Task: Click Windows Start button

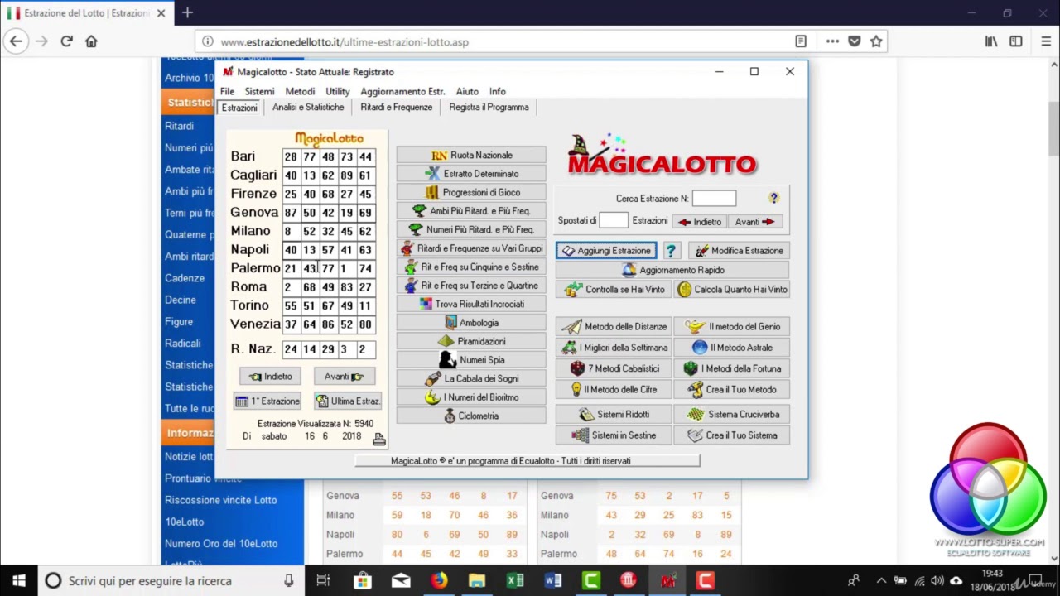Action: (19, 580)
